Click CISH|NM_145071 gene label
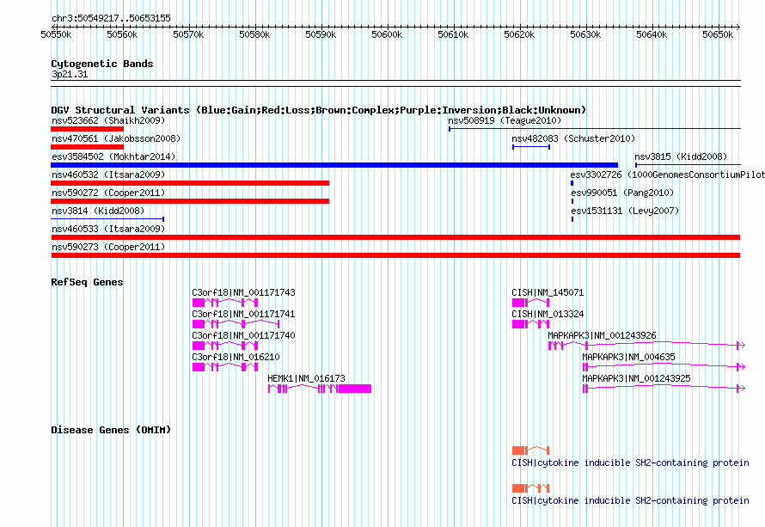The image size is (765, 527). coord(548,293)
